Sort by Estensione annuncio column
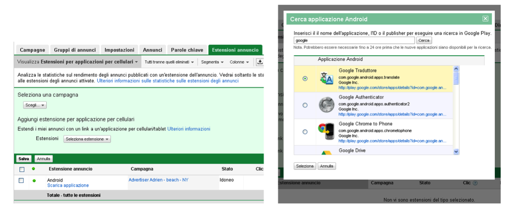The image size is (514, 209). [x=71, y=169]
